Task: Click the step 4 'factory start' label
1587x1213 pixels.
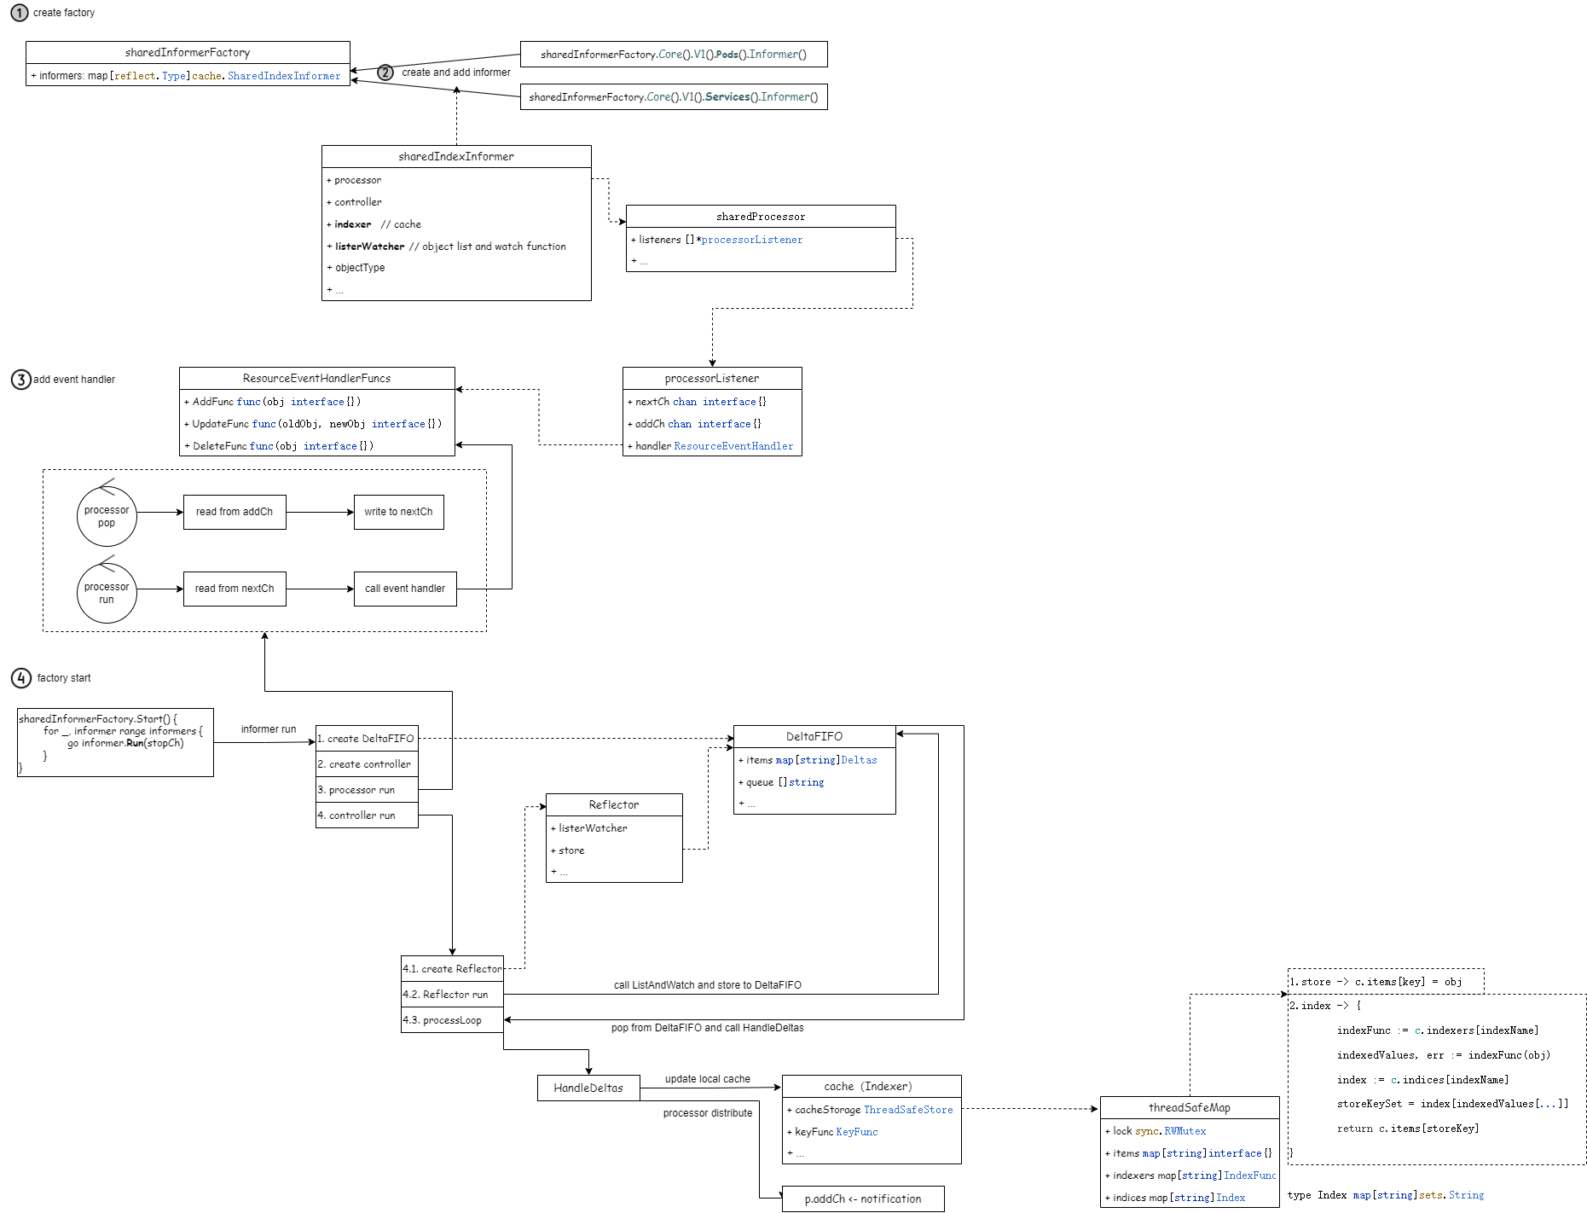Action: click(64, 678)
